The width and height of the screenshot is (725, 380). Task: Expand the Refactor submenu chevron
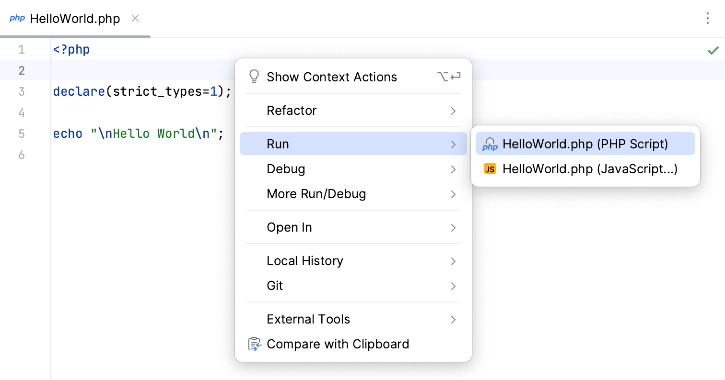point(453,111)
